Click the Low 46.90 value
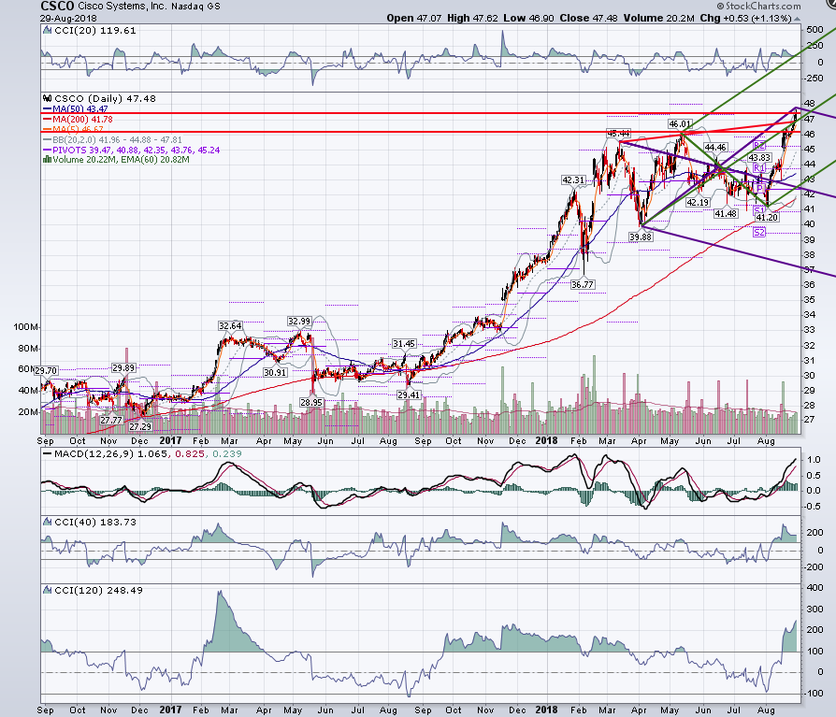This screenshot has height=717, width=836. tap(529, 18)
